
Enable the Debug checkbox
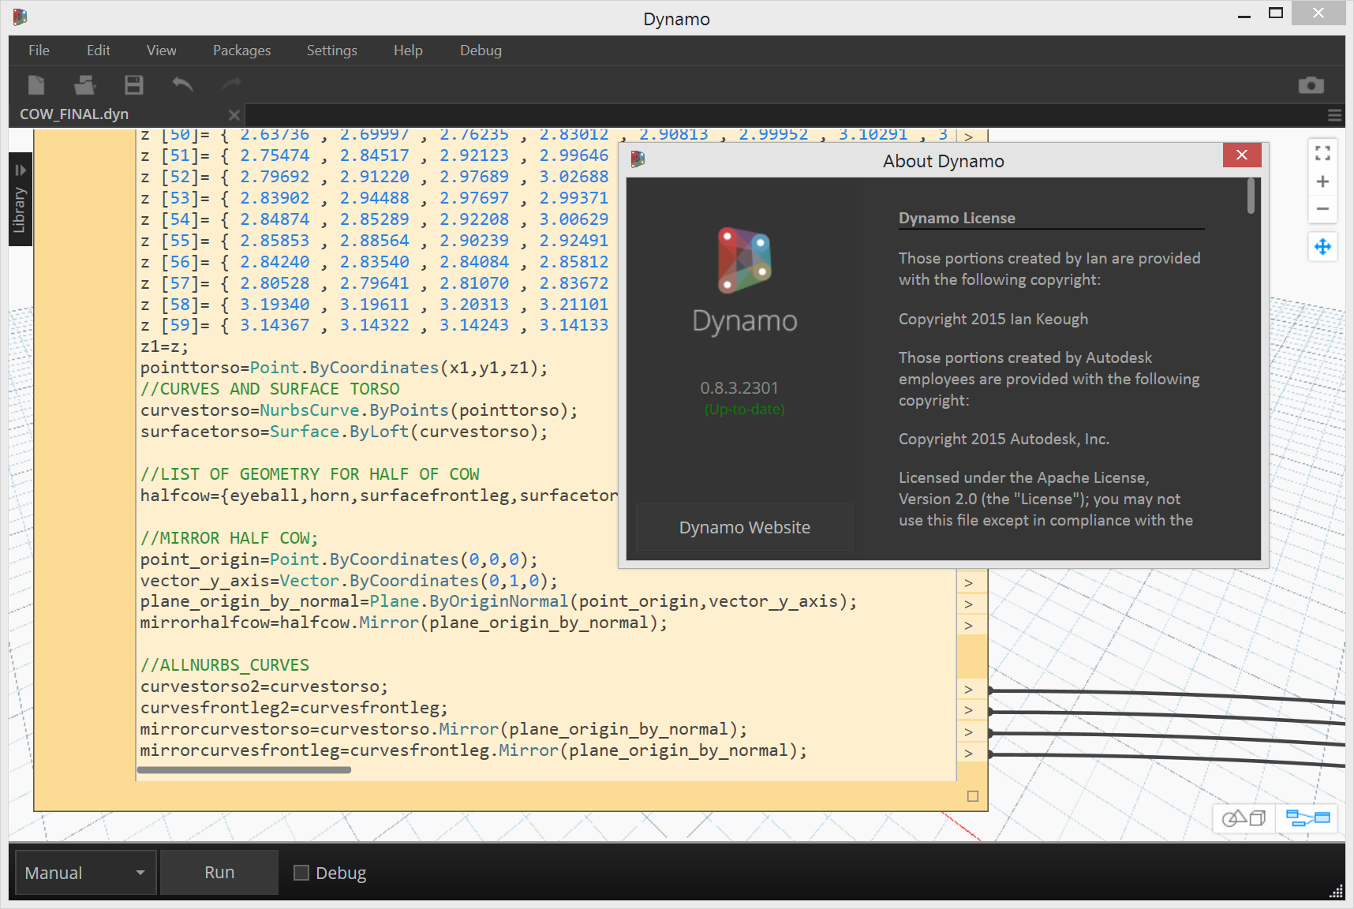(301, 873)
